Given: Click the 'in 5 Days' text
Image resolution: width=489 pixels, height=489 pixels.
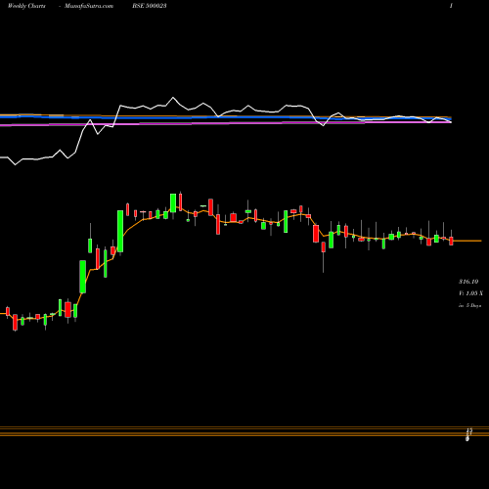Looking at the screenshot, I should (469, 305).
